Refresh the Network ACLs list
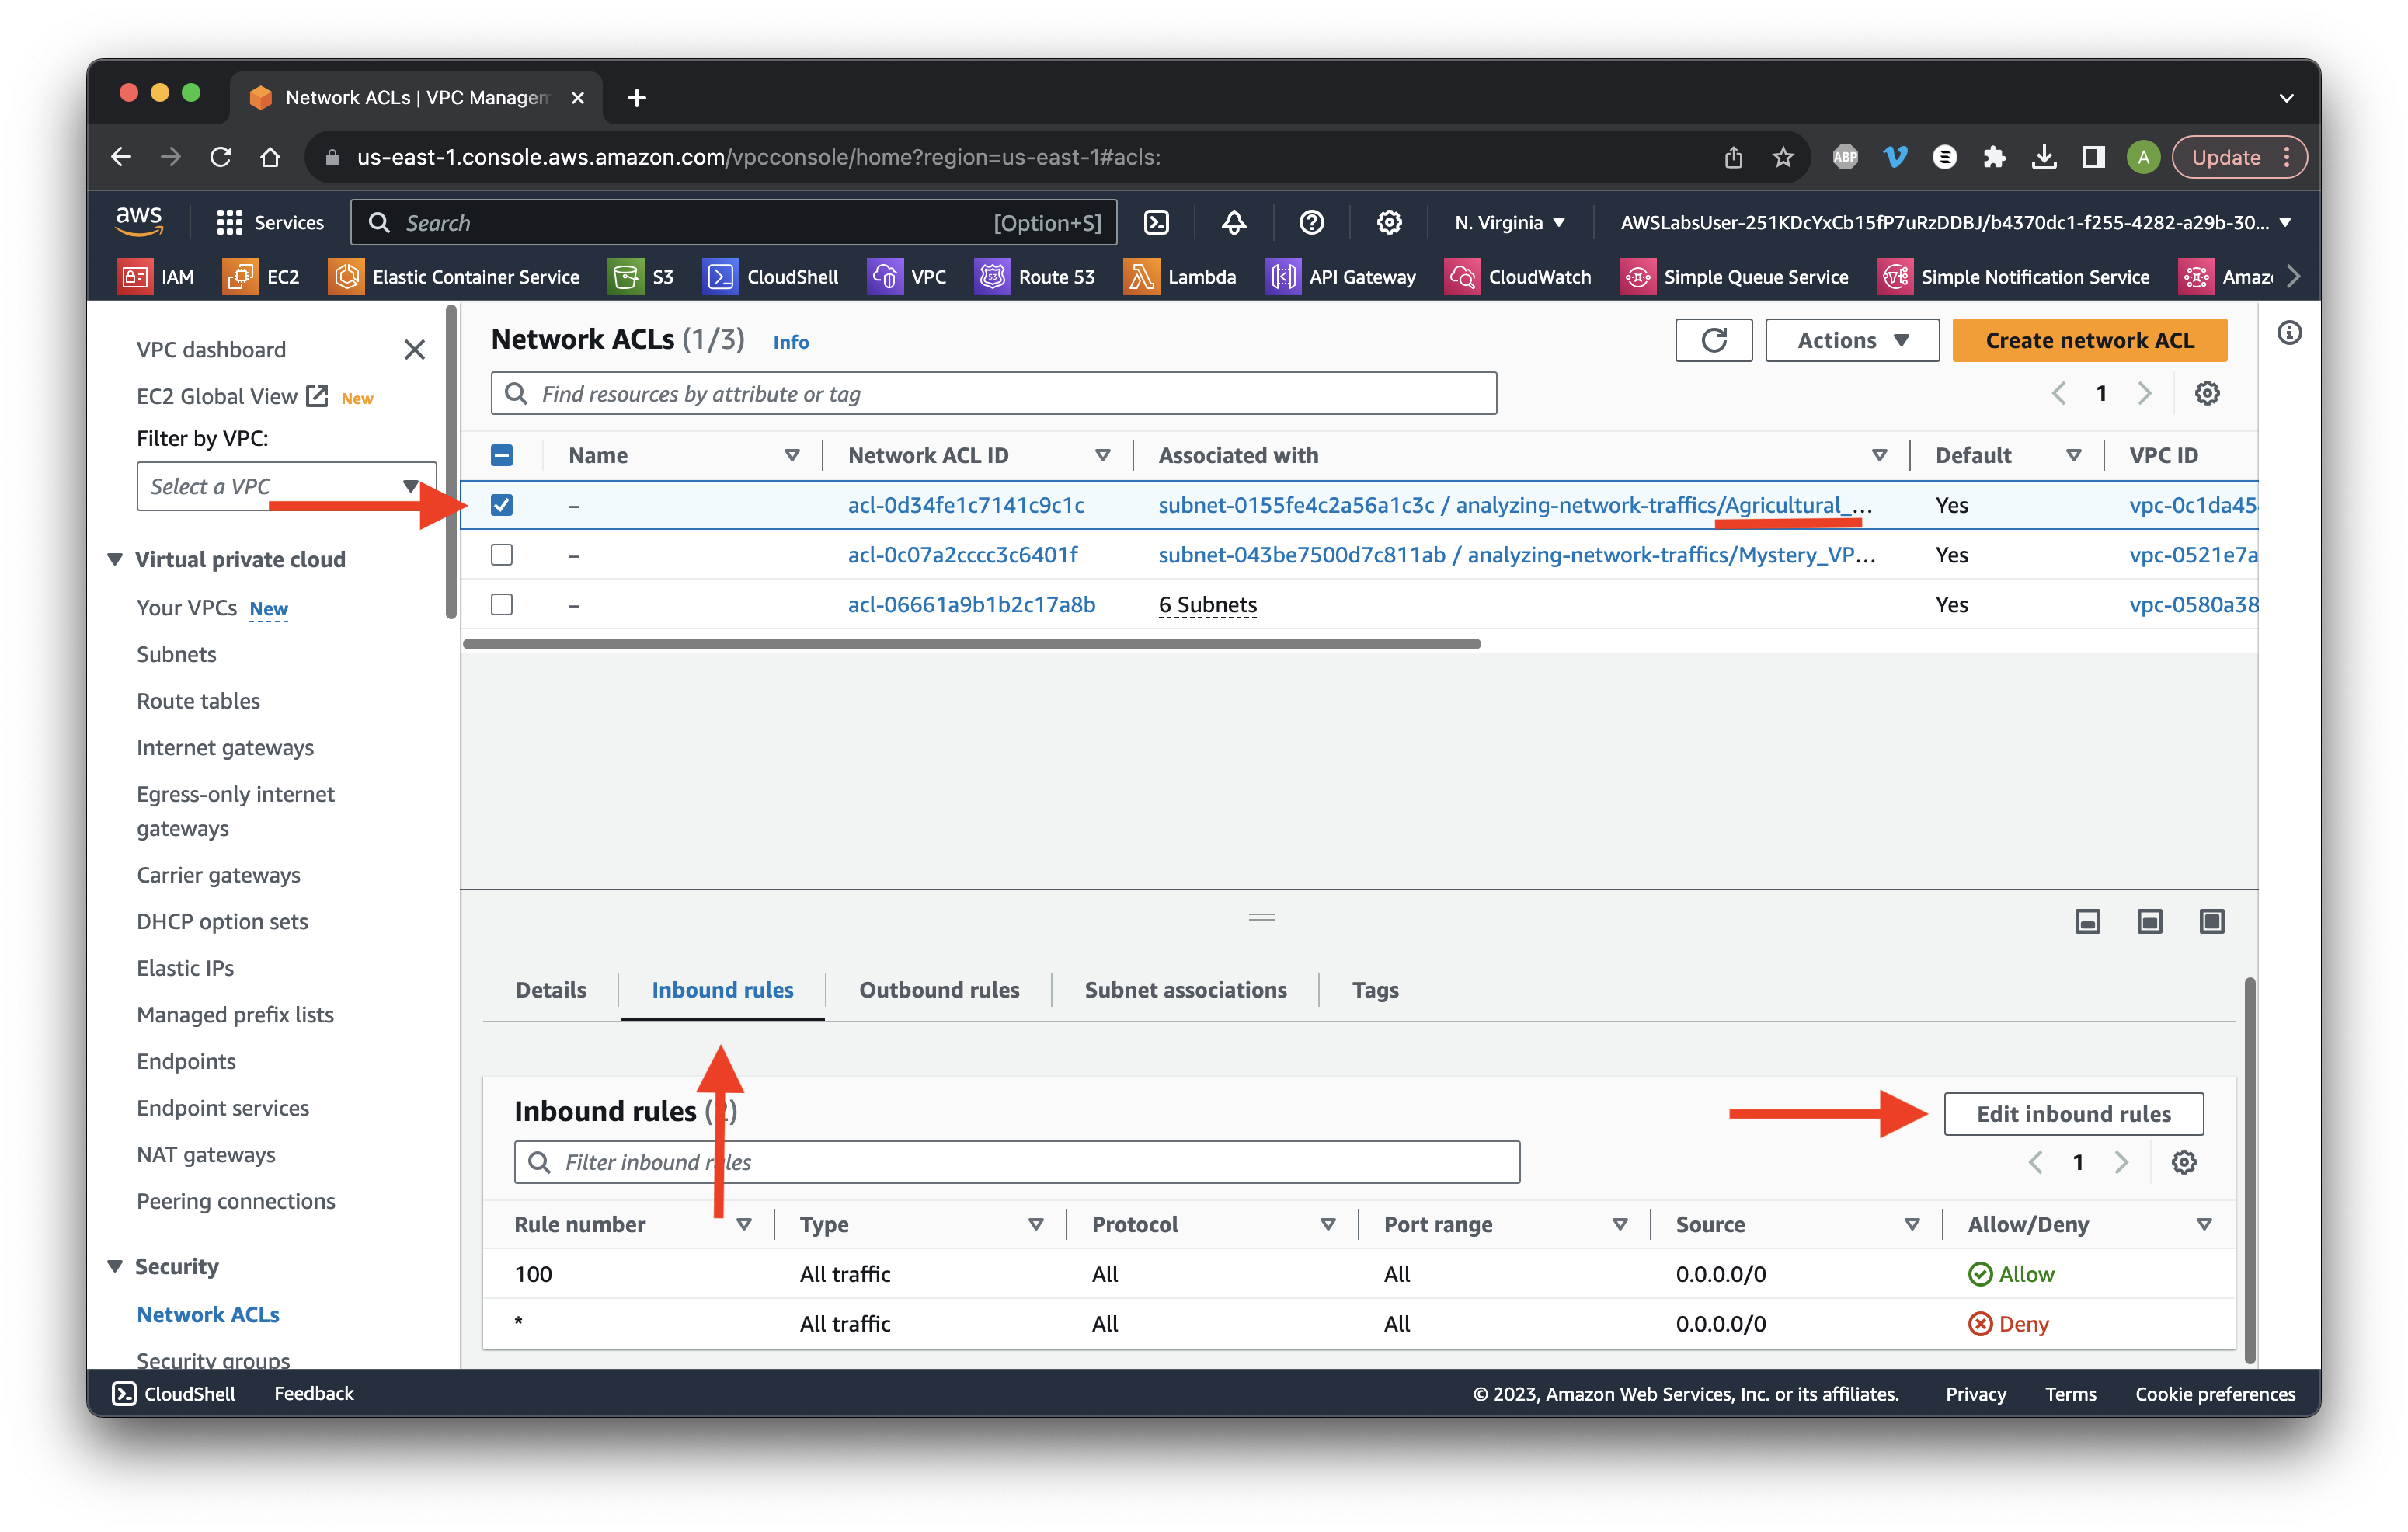 [x=1714, y=340]
